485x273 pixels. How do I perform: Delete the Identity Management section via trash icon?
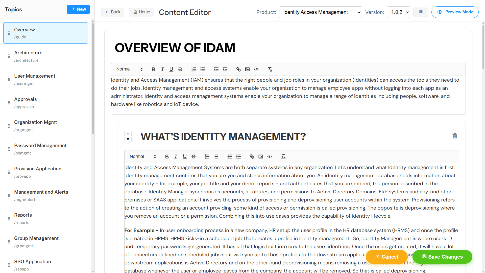tap(454, 136)
